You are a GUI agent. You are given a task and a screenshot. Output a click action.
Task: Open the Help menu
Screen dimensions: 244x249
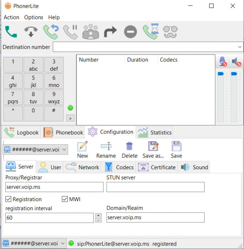(54, 17)
